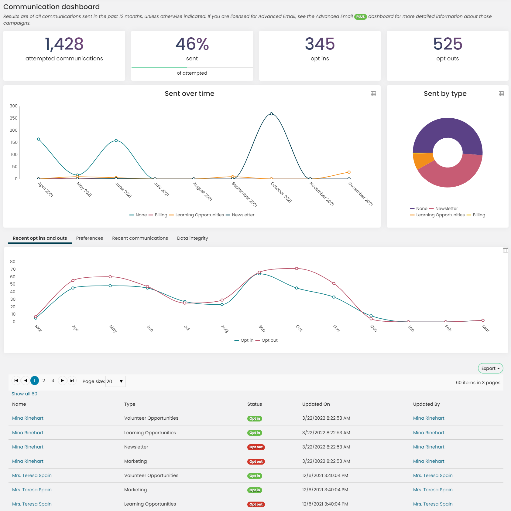The image size is (511, 511).
Task: Open data table view for Sent by type chart
Action: click(501, 93)
